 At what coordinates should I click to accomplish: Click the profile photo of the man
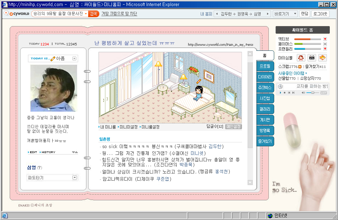pyautogui.click(x=53, y=88)
